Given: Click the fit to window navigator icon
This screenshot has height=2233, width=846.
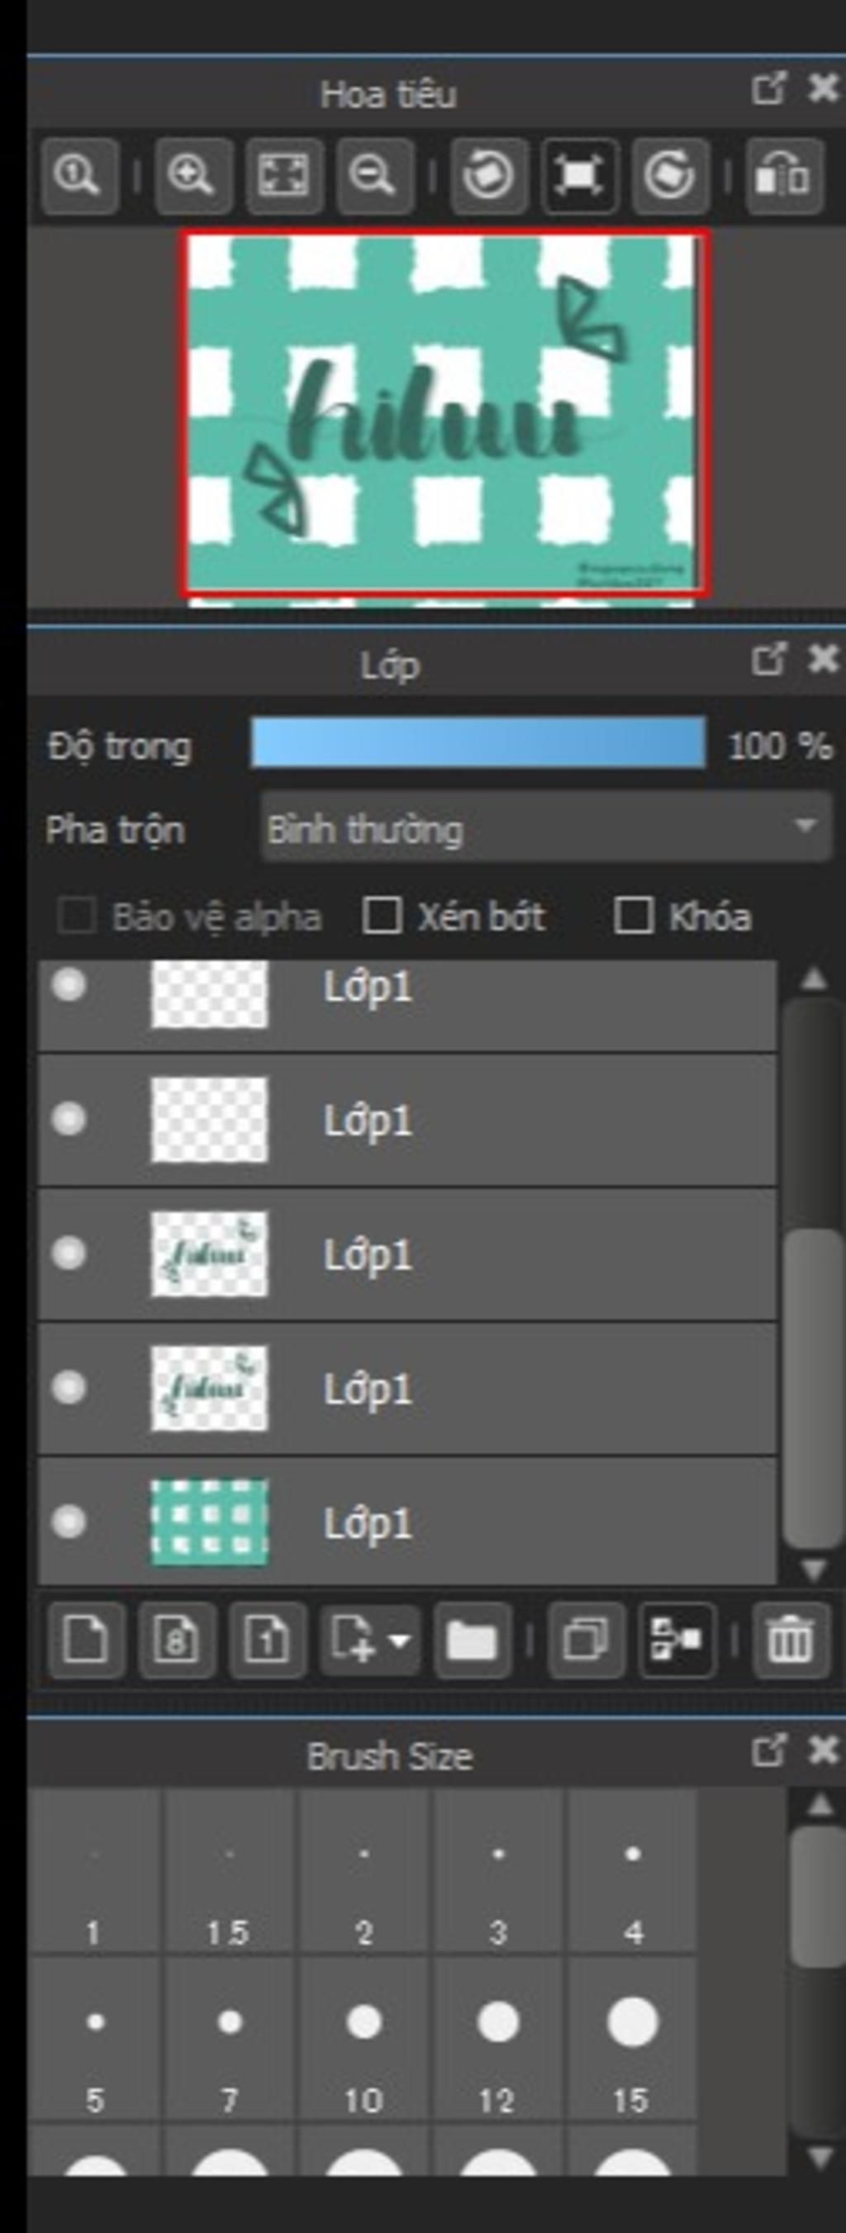Looking at the screenshot, I should (284, 176).
